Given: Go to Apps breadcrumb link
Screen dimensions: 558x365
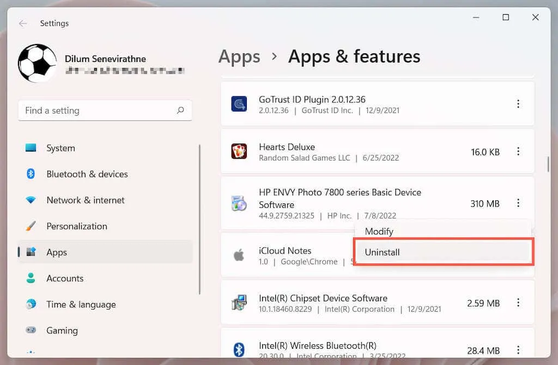Looking at the screenshot, I should pyautogui.click(x=239, y=57).
